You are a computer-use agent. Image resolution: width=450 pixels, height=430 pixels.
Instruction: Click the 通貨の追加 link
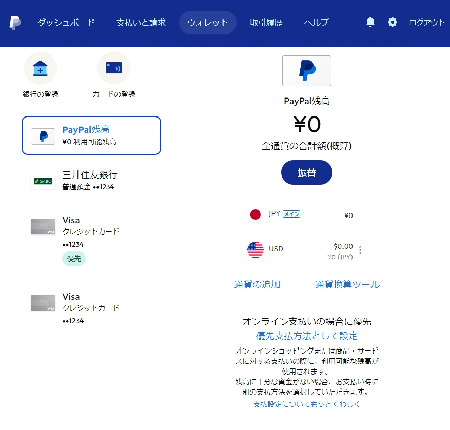(x=257, y=284)
